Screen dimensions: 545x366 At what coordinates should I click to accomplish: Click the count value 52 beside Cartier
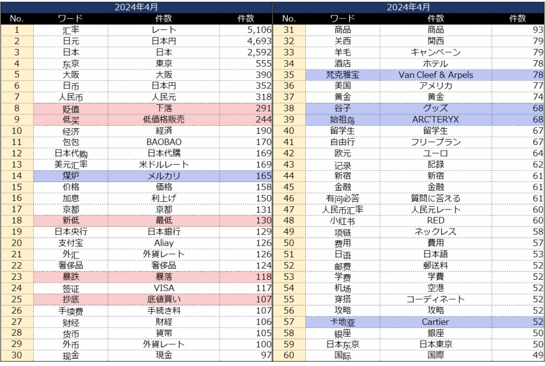point(538,322)
